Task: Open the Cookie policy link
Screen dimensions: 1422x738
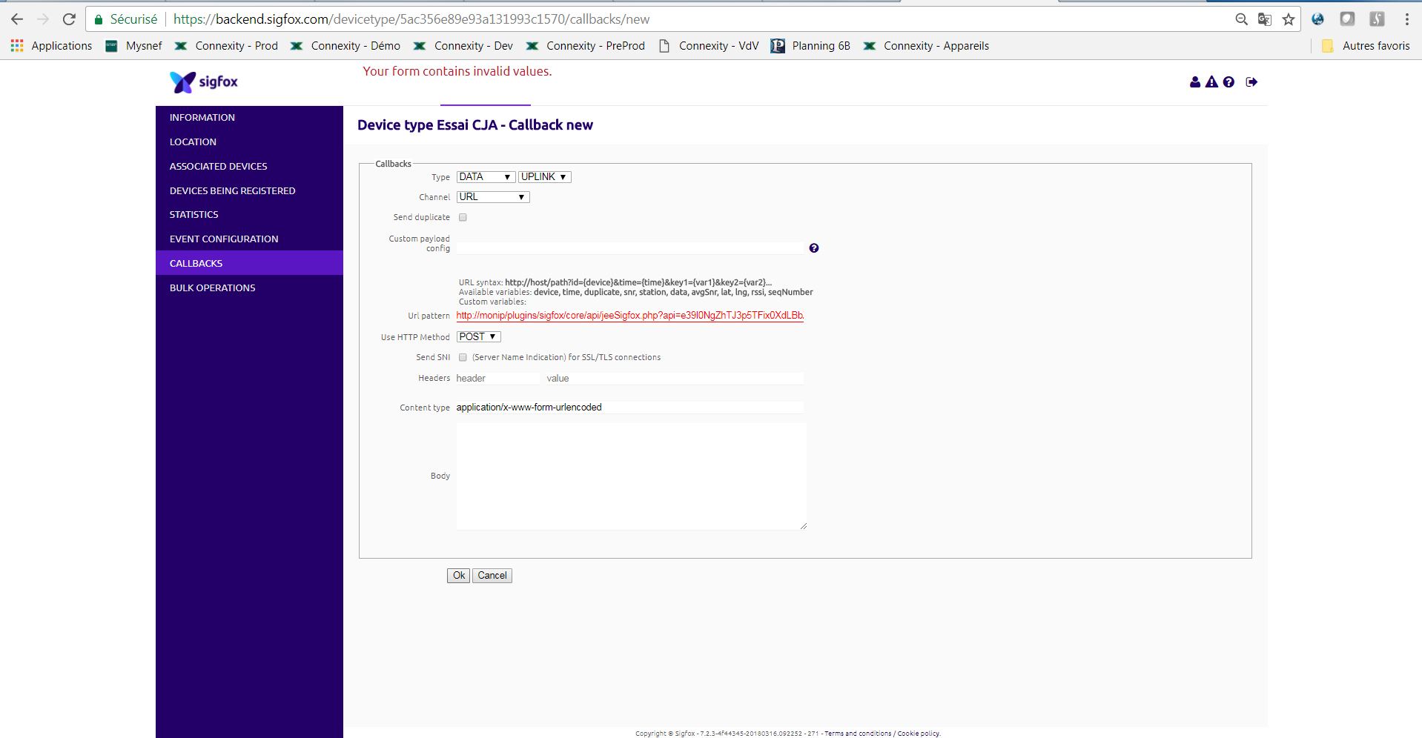Action: 919,734
